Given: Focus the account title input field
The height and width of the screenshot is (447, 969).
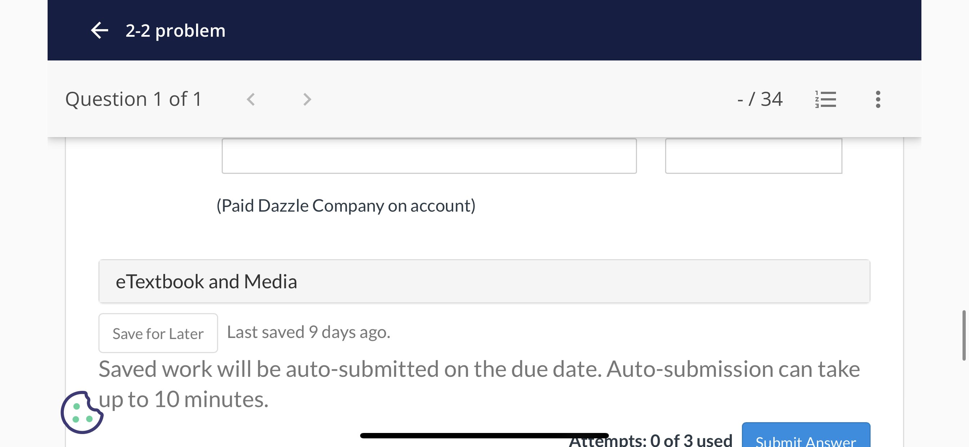Looking at the screenshot, I should [x=429, y=156].
